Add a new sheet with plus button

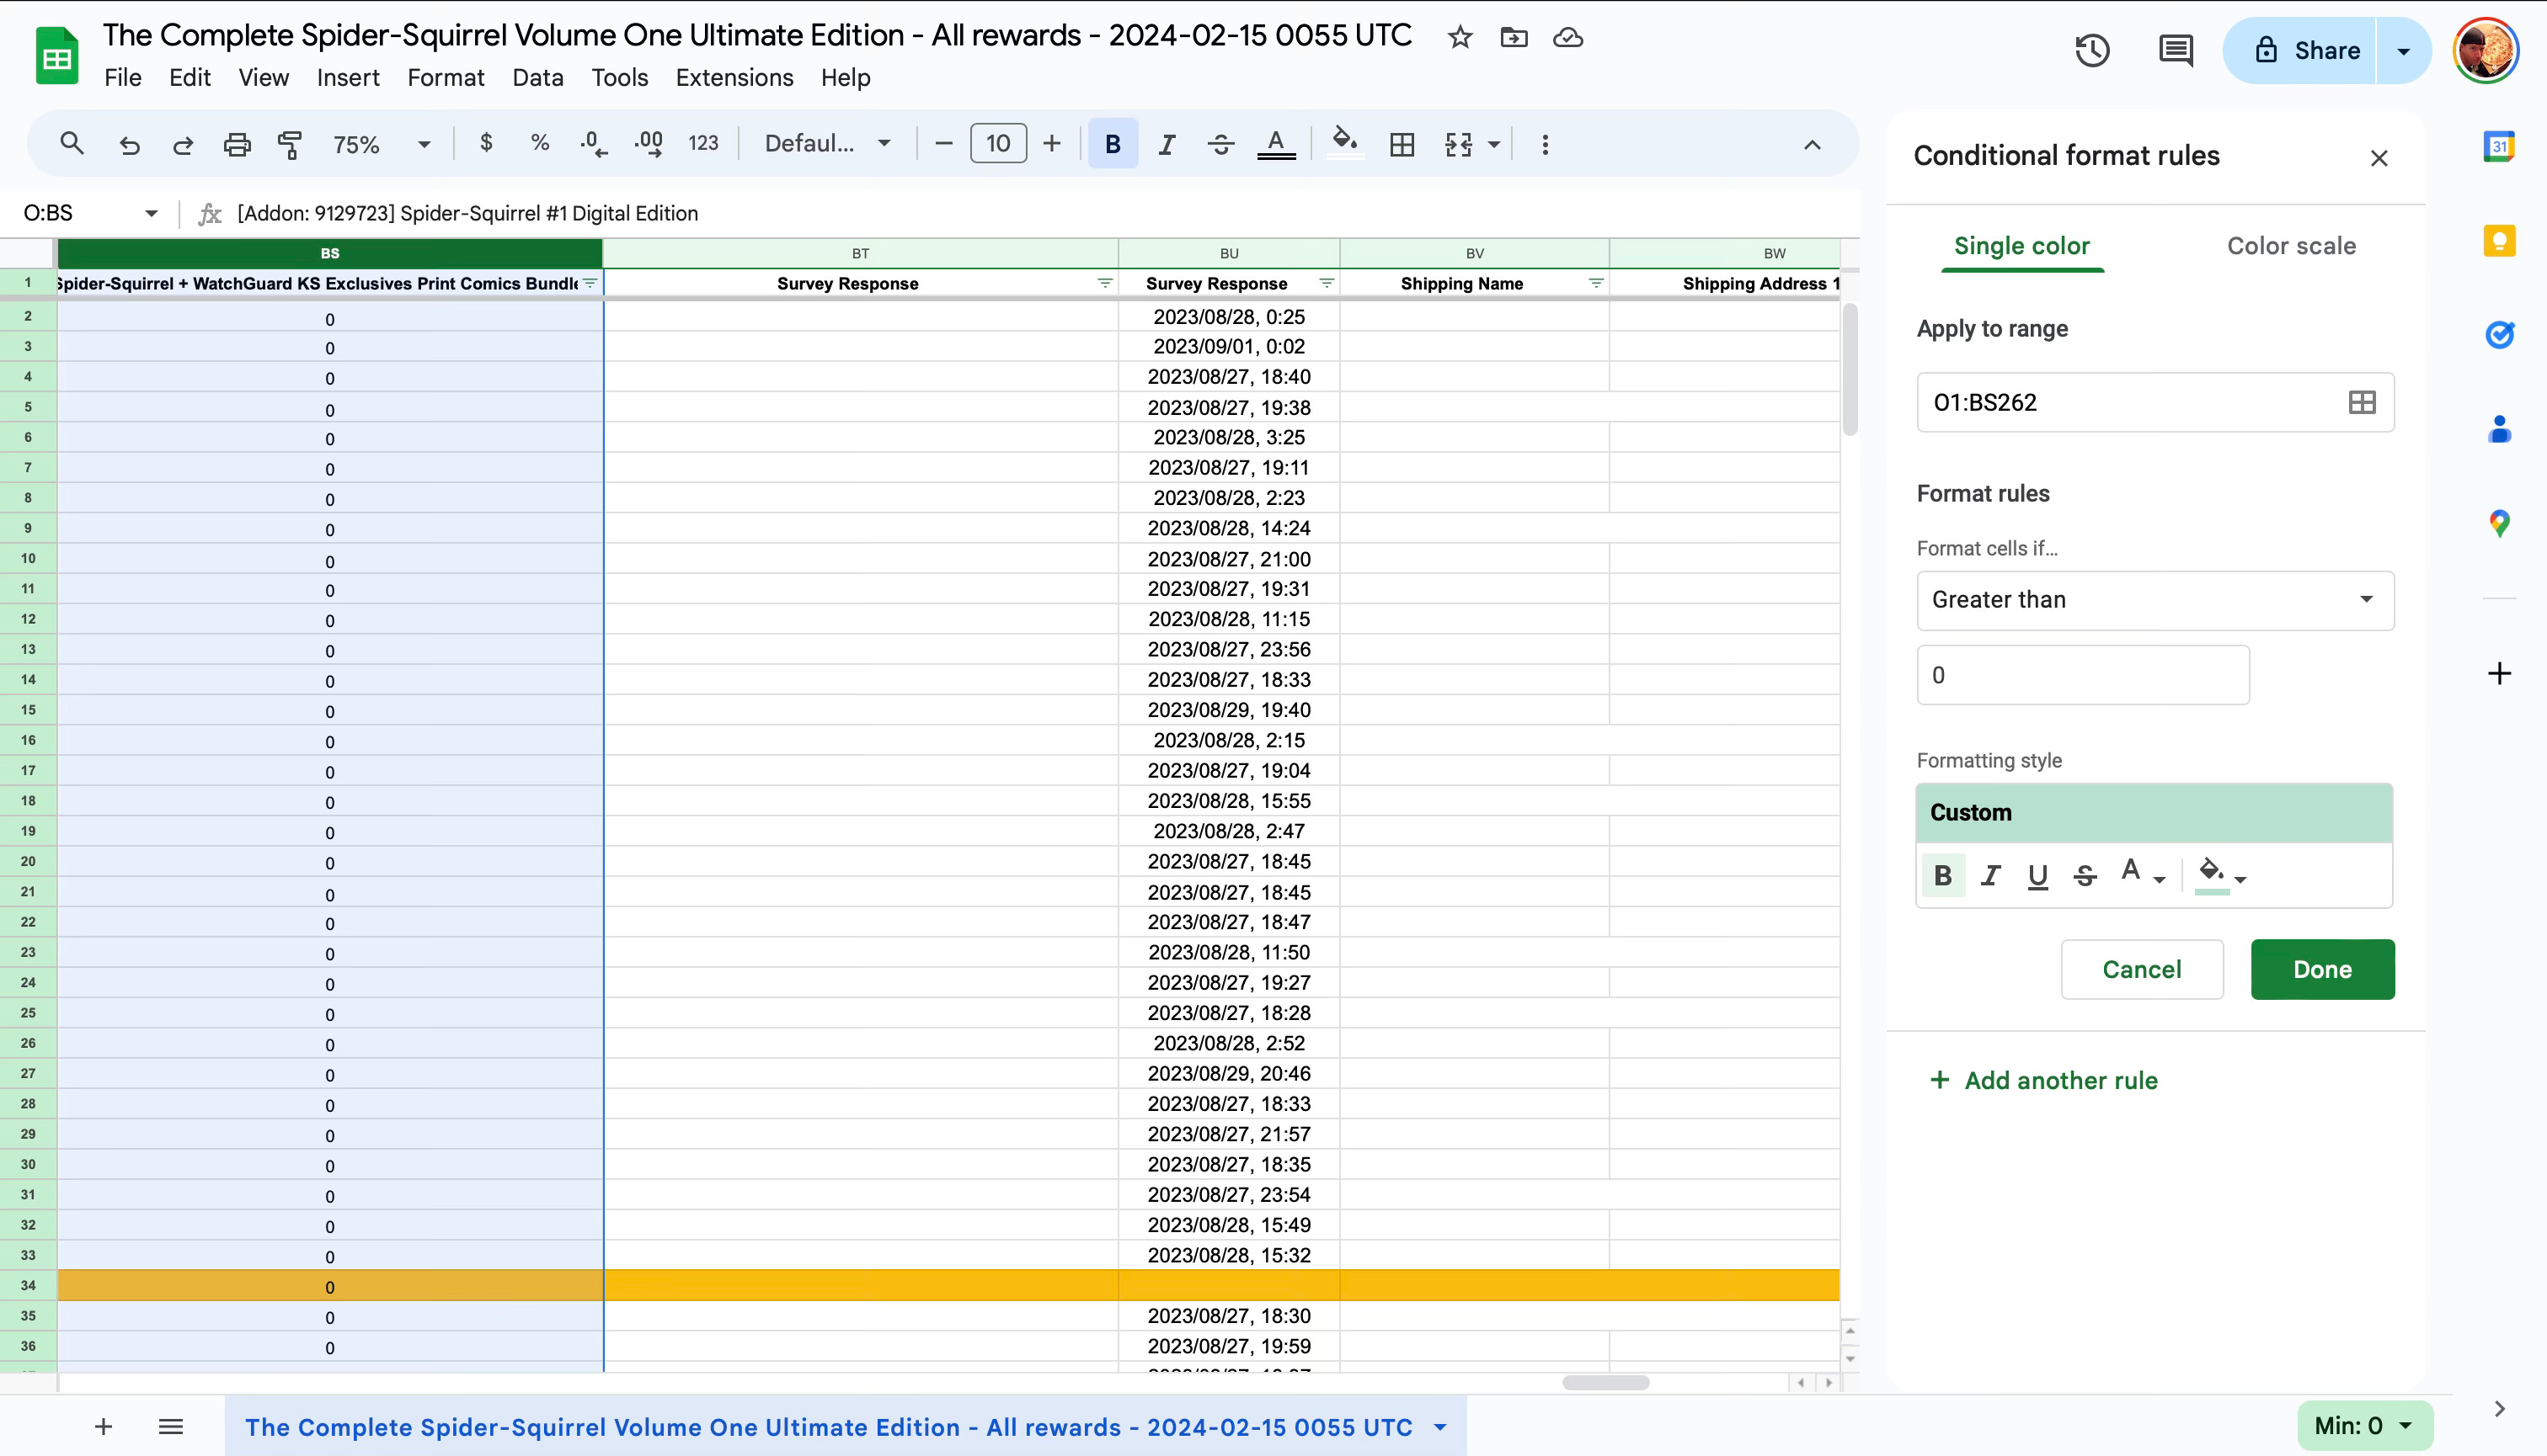[103, 1427]
